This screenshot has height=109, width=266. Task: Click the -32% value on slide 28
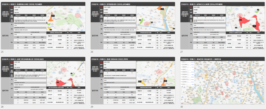tap(60, 99)
